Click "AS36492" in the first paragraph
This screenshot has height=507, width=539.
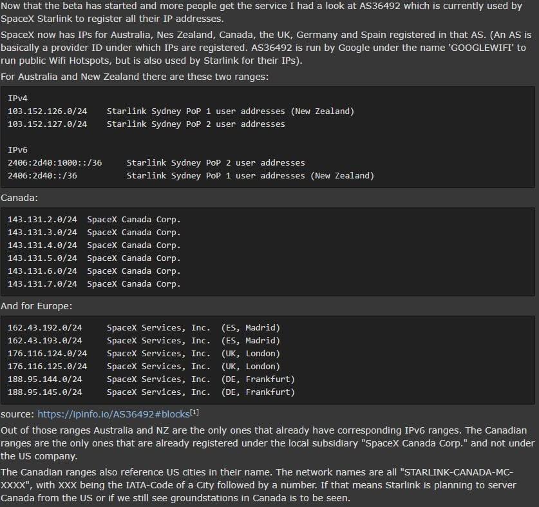pos(380,6)
